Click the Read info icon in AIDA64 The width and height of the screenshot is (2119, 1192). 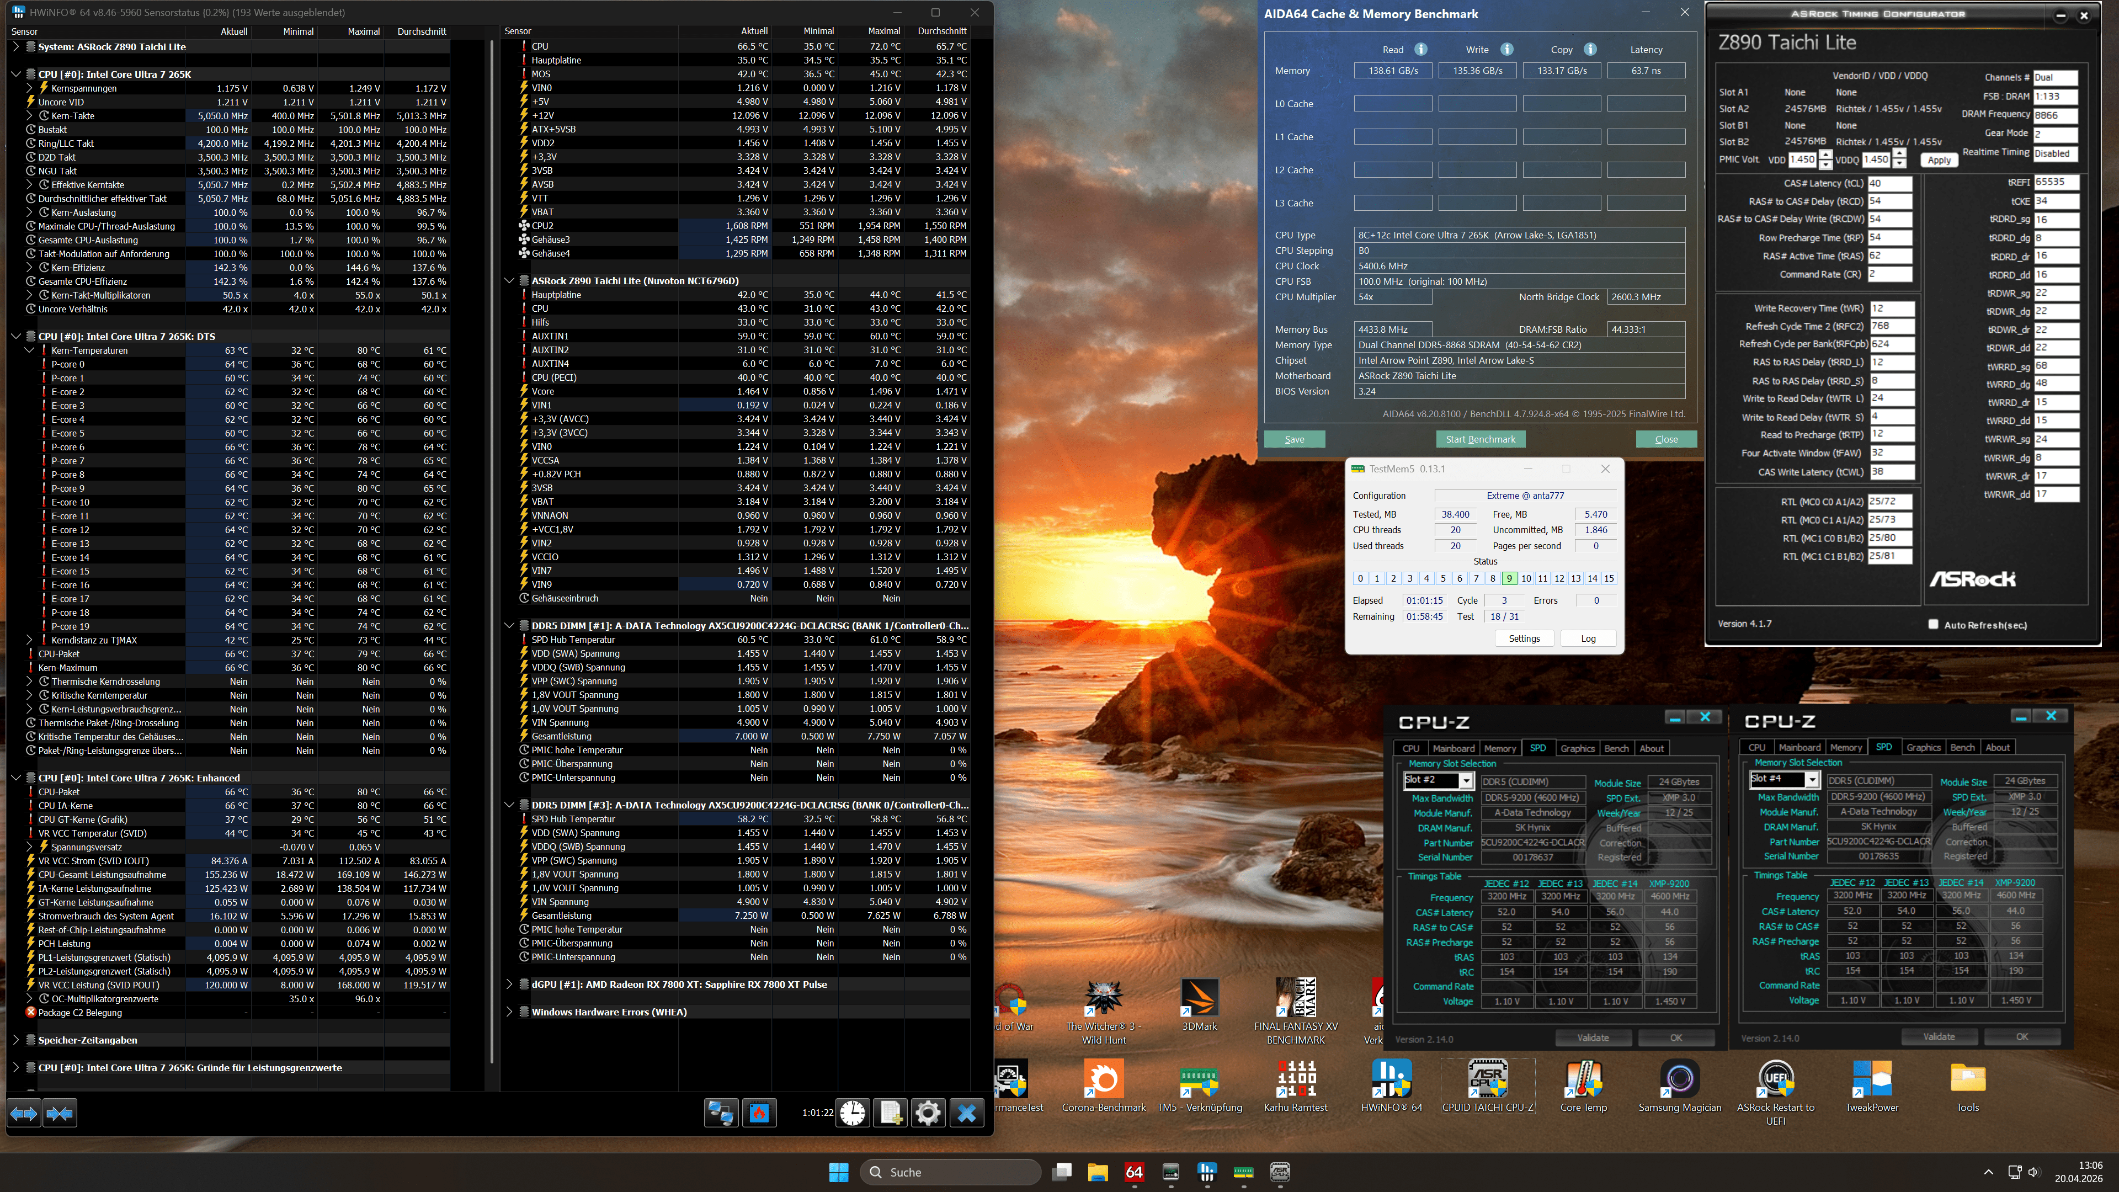click(1420, 49)
